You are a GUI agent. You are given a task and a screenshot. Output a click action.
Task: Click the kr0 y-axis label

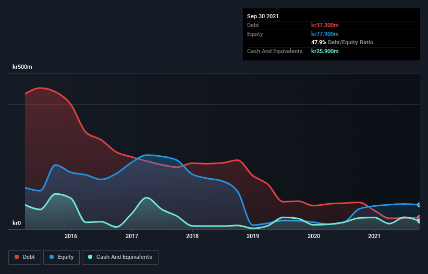[x=17, y=223]
